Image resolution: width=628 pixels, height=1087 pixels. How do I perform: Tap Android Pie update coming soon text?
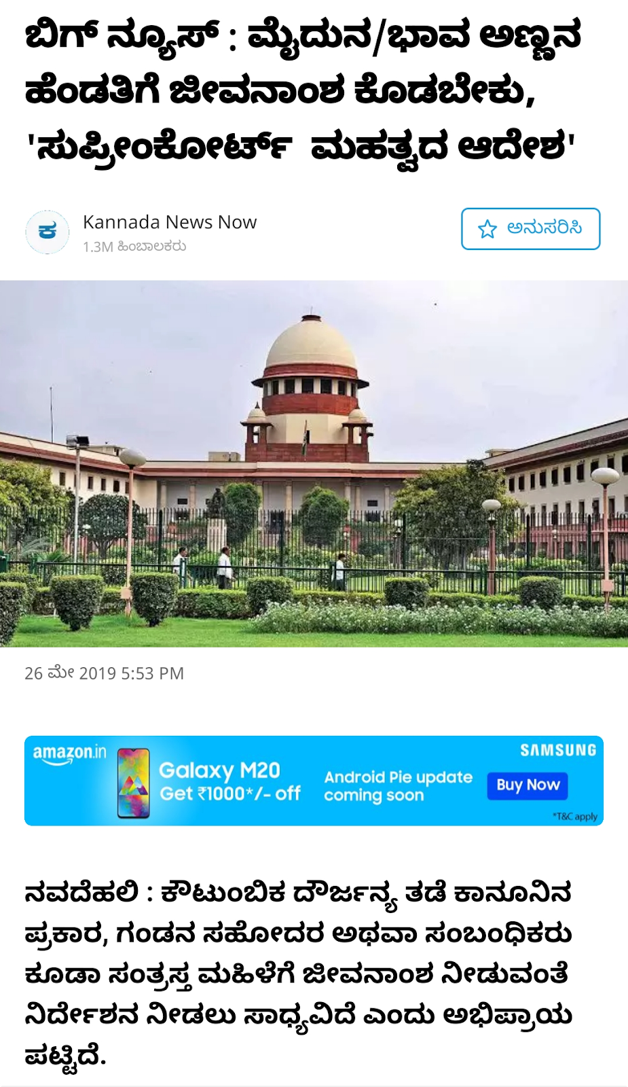(398, 786)
